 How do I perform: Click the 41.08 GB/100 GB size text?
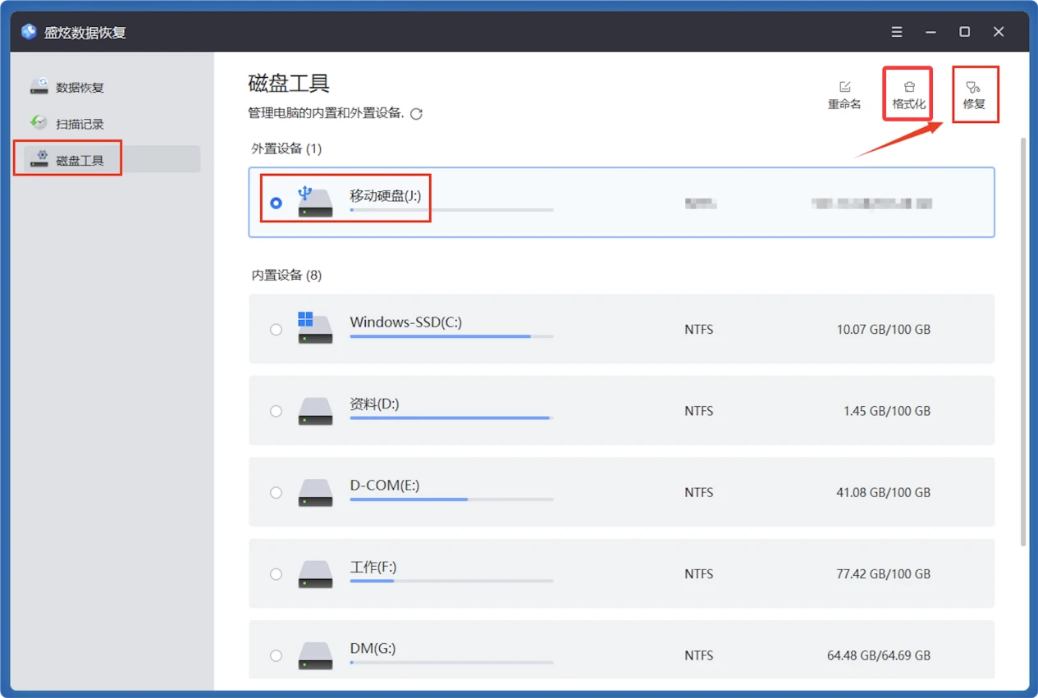[883, 493]
